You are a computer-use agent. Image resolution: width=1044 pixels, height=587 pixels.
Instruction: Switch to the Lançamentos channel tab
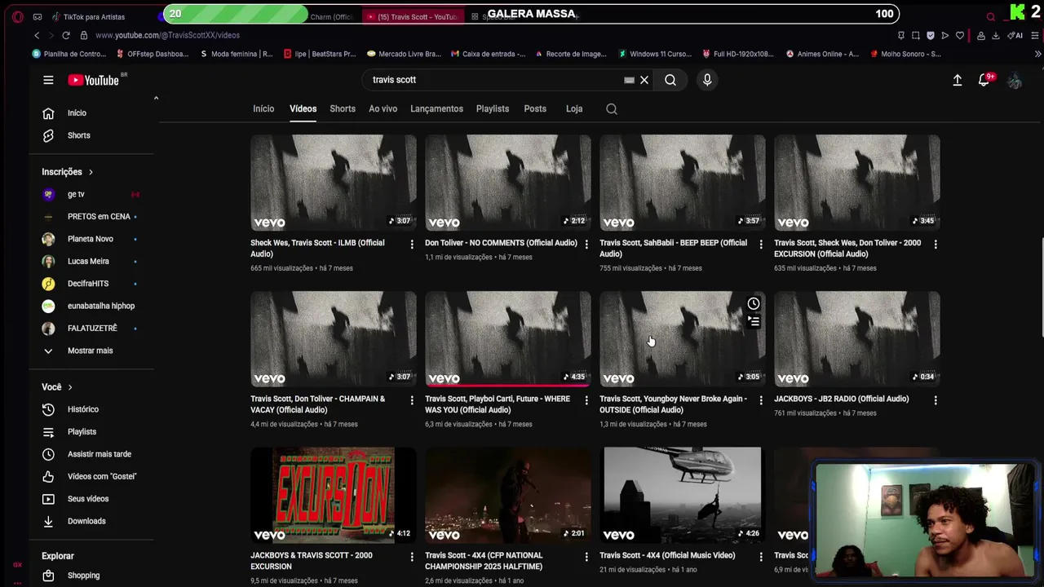pos(436,109)
